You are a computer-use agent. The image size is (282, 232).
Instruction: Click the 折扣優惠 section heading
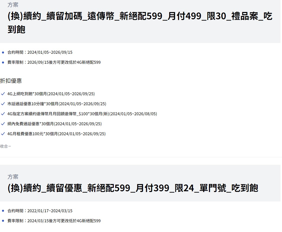(x=11, y=81)
